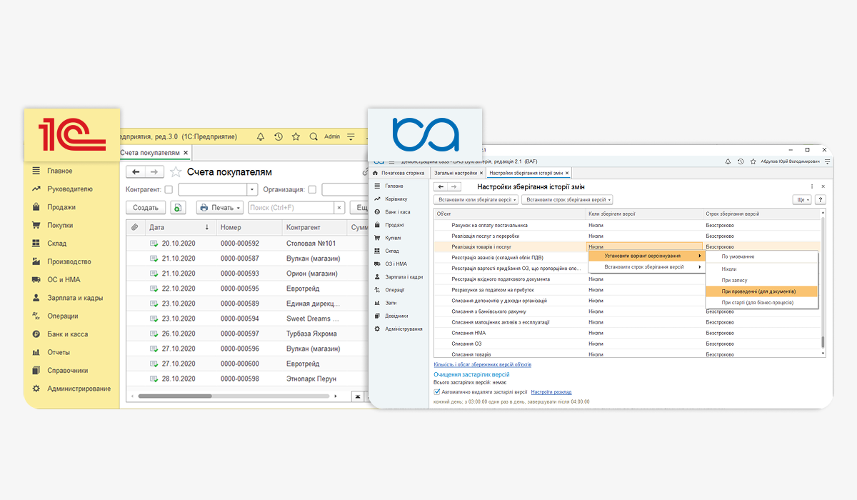Viewport: 857px width, 500px height.
Task: Click Admin user name in 1C title bar
Action: point(332,136)
